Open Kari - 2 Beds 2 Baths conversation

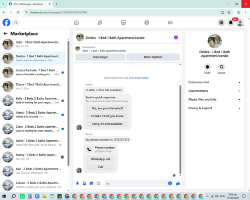pos(33,171)
